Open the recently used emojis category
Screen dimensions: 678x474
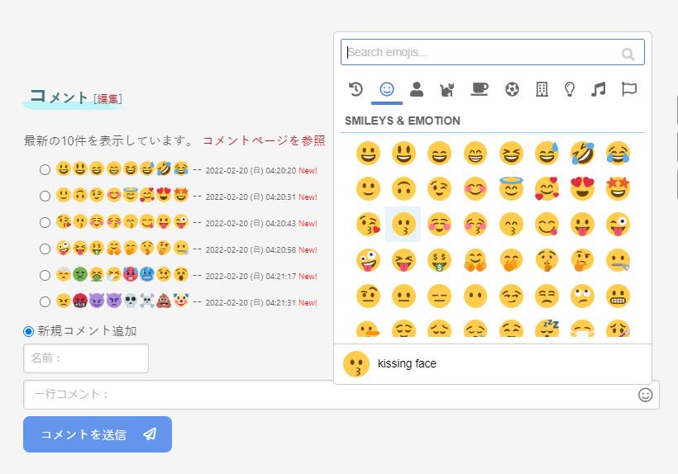coord(356,89)
